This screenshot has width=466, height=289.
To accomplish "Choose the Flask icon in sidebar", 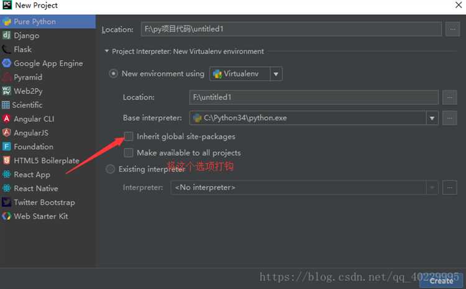I will 7,49.
